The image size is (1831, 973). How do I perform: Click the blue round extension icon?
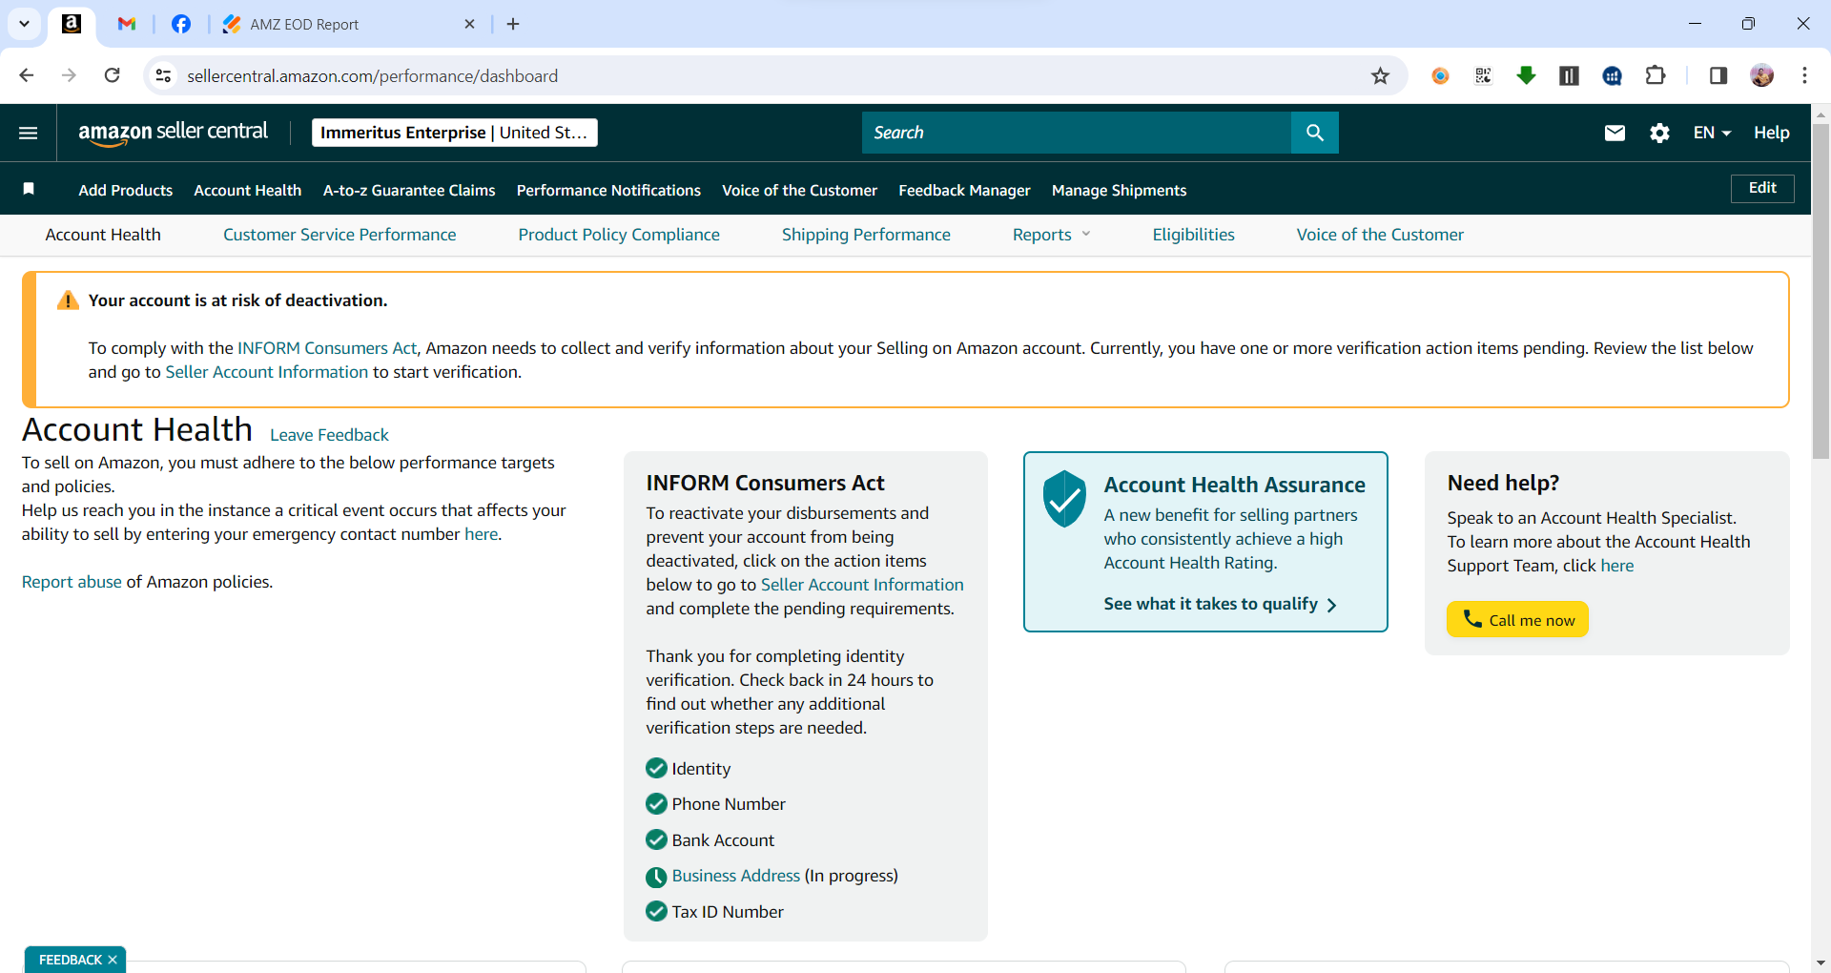coord(1613,75)
